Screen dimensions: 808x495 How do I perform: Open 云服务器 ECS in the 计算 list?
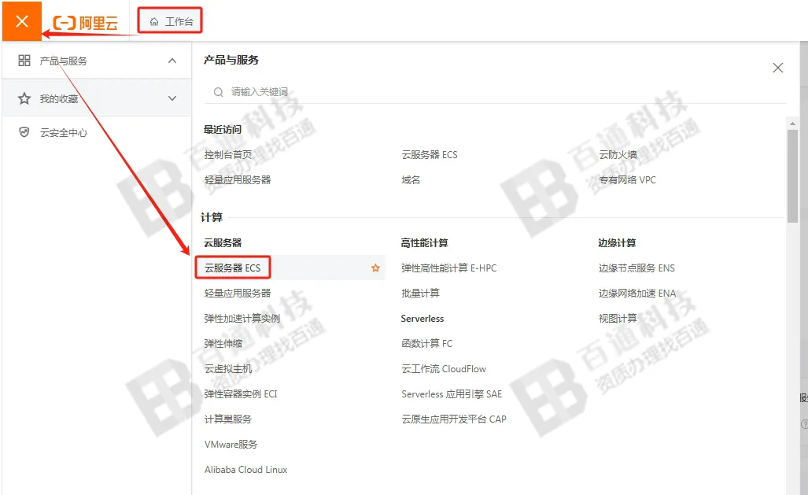pyautogui.click(x=232, y=268)
